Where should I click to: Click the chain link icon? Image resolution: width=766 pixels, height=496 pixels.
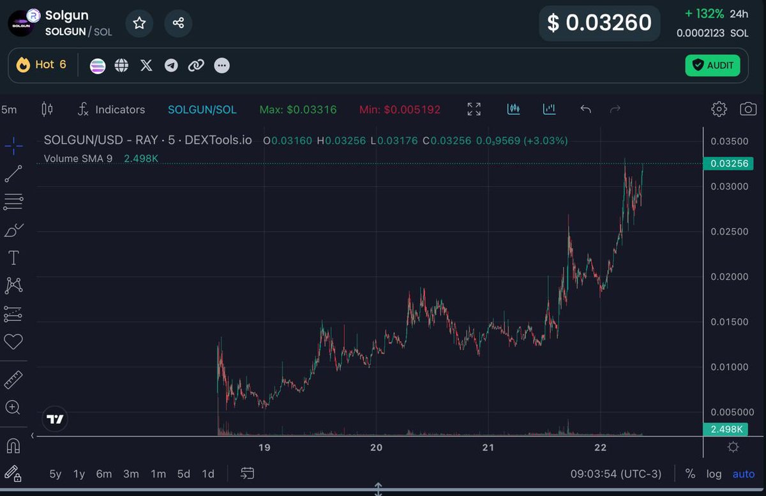click(196, 65)
